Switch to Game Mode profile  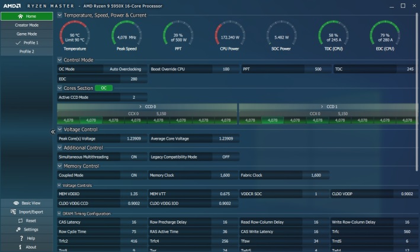click(27, 34)
